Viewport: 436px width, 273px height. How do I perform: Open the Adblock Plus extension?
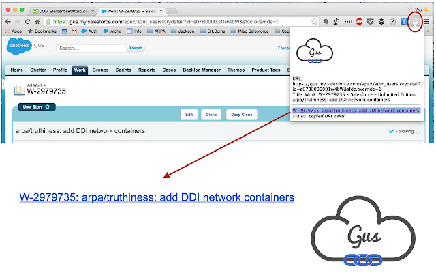(359, 21)
